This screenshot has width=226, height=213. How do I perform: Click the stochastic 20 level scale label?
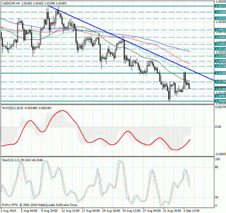click(217, 197)
